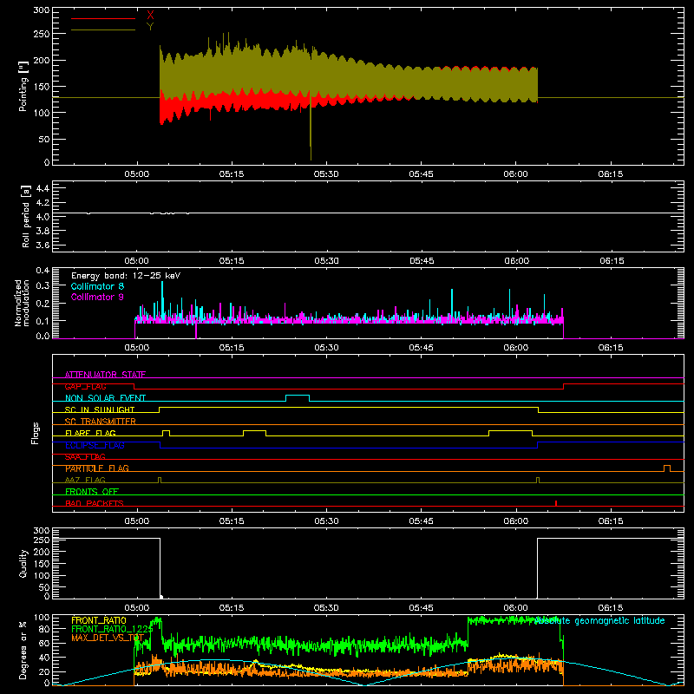
Task: Click the Quality axis title
Action: tap(23, 563)
